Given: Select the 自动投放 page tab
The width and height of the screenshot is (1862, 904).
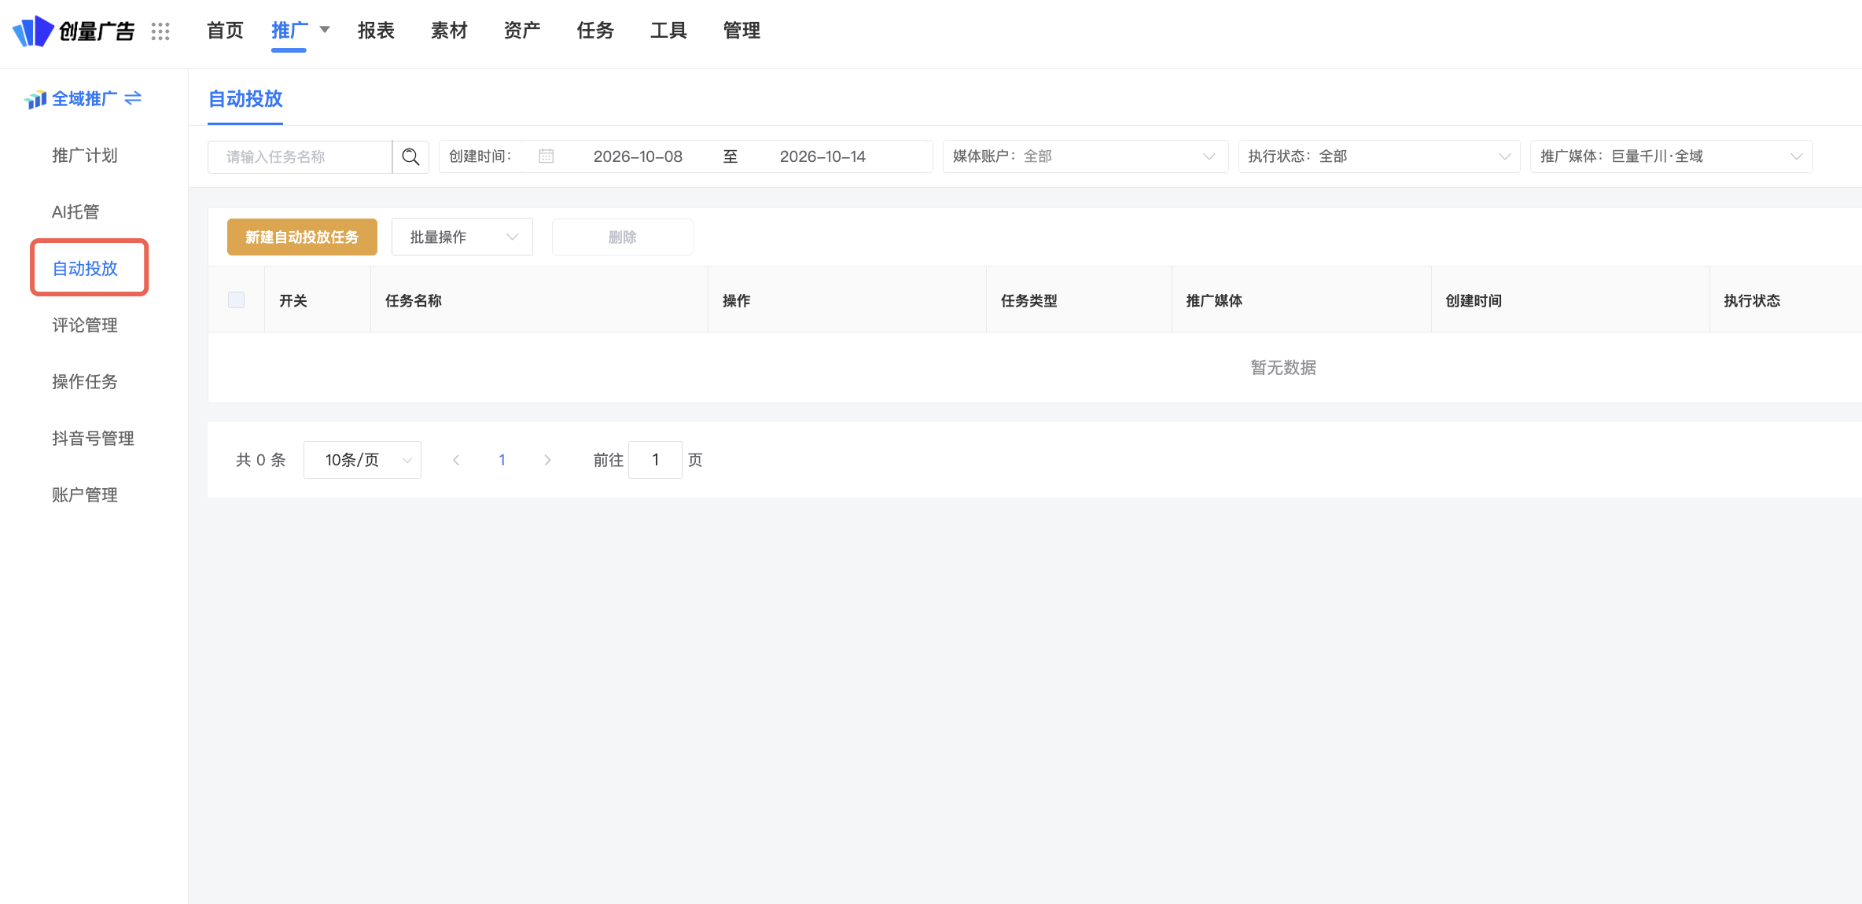Looking at the screenshot, I should click(245, 99).
